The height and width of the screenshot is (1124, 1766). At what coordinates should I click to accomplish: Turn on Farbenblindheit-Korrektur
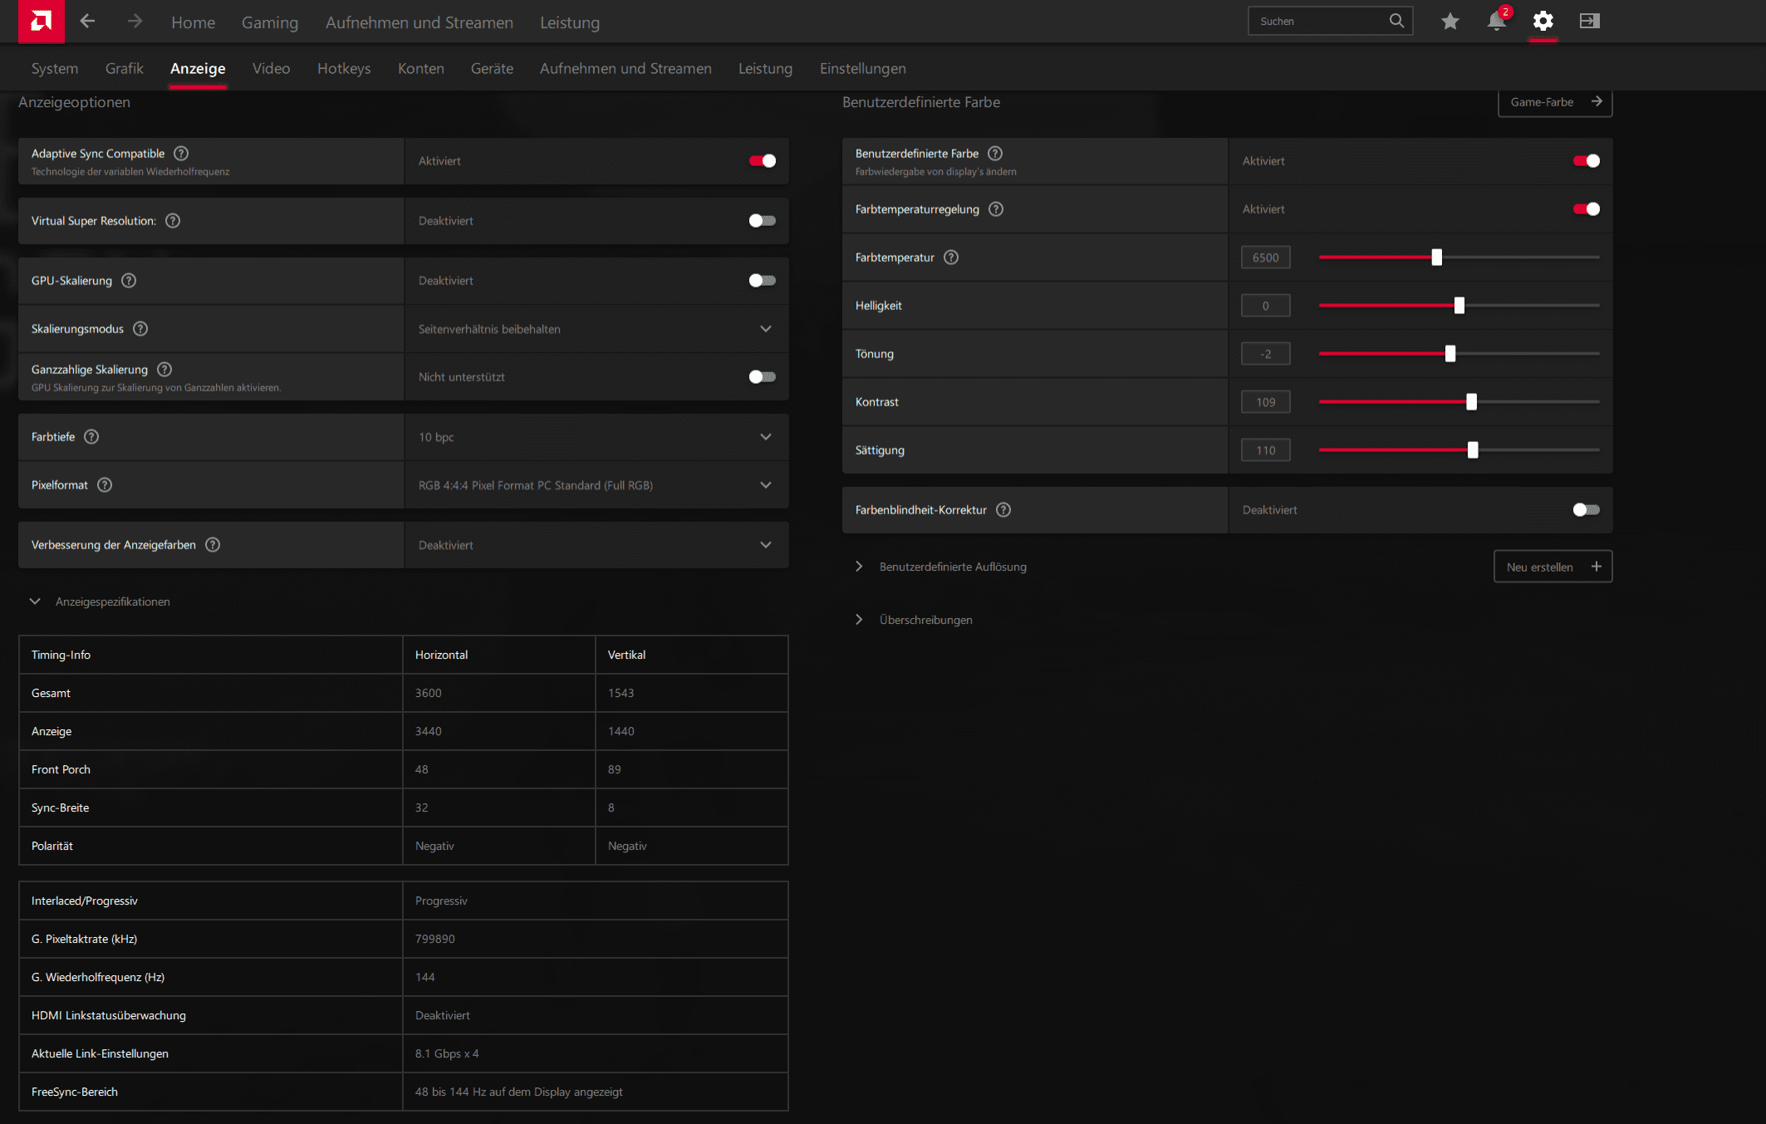(x=1586, y=510)
